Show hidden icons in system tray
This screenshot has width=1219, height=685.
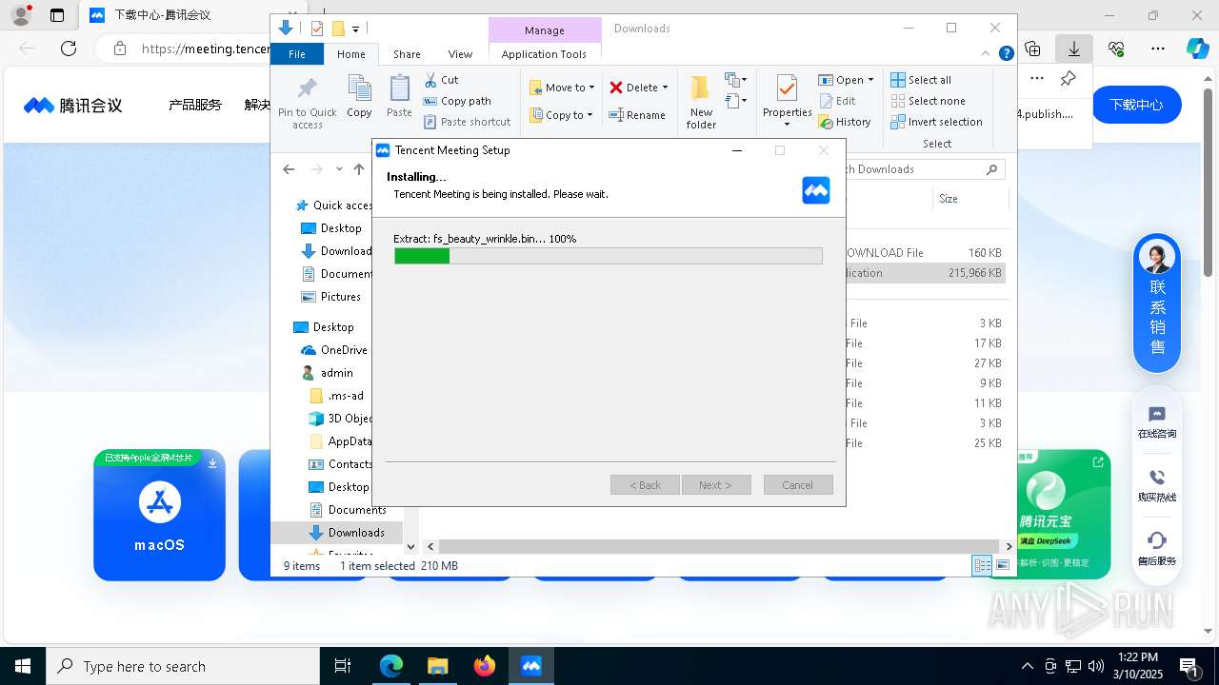click(x=1027, y=666)
